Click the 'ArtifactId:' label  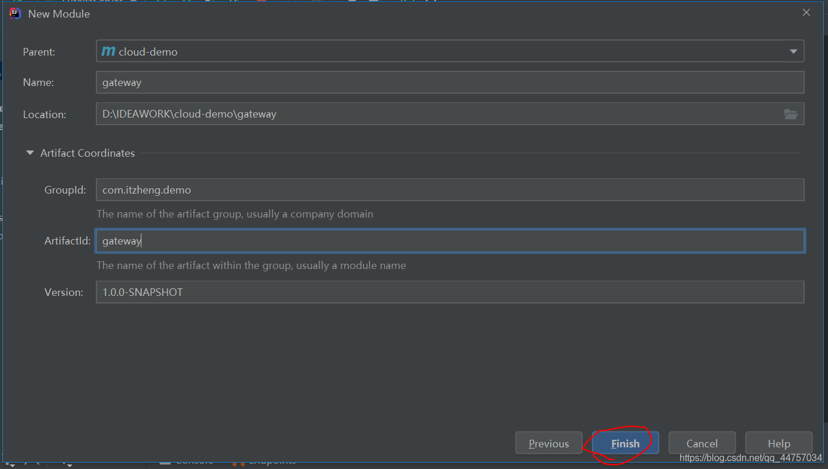(x=68, y=241)
